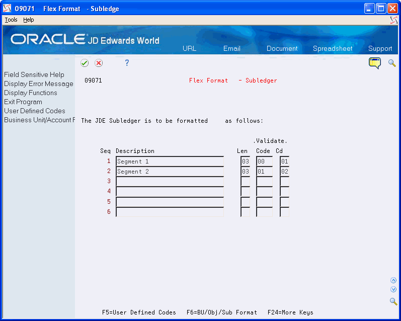Click the bottom-right magnifier zoom icon
Screen dimensions: 401x321
tap(393, 301)
